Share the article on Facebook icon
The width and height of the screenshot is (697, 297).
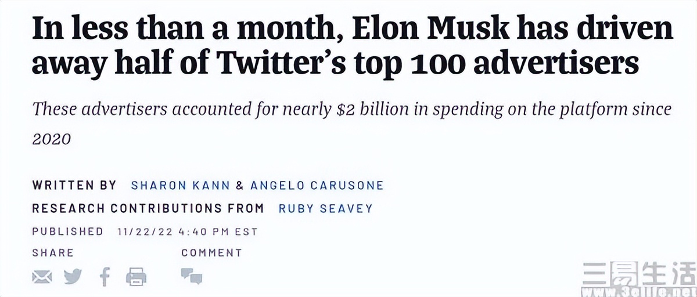point(105,277)
